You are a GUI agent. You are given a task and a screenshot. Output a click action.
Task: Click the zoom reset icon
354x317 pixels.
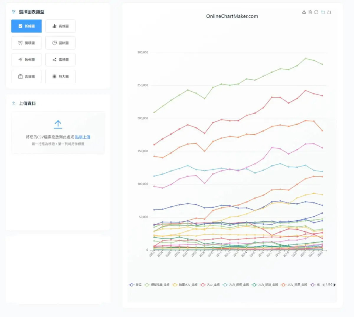point(329,12)
